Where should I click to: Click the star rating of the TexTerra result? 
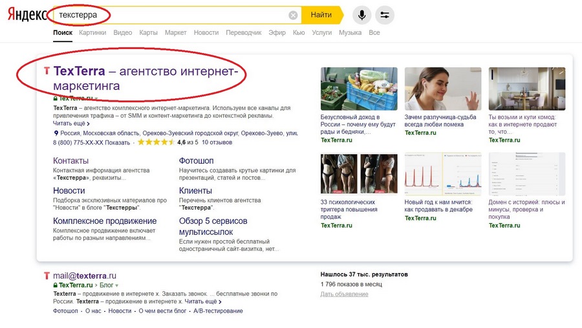click(156, 142)
